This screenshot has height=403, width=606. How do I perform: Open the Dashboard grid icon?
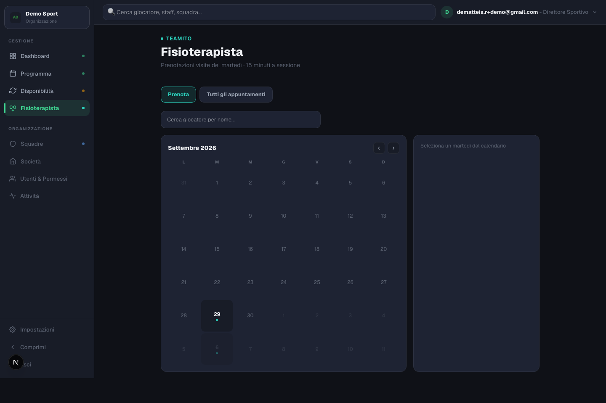(x=13, y=56)
